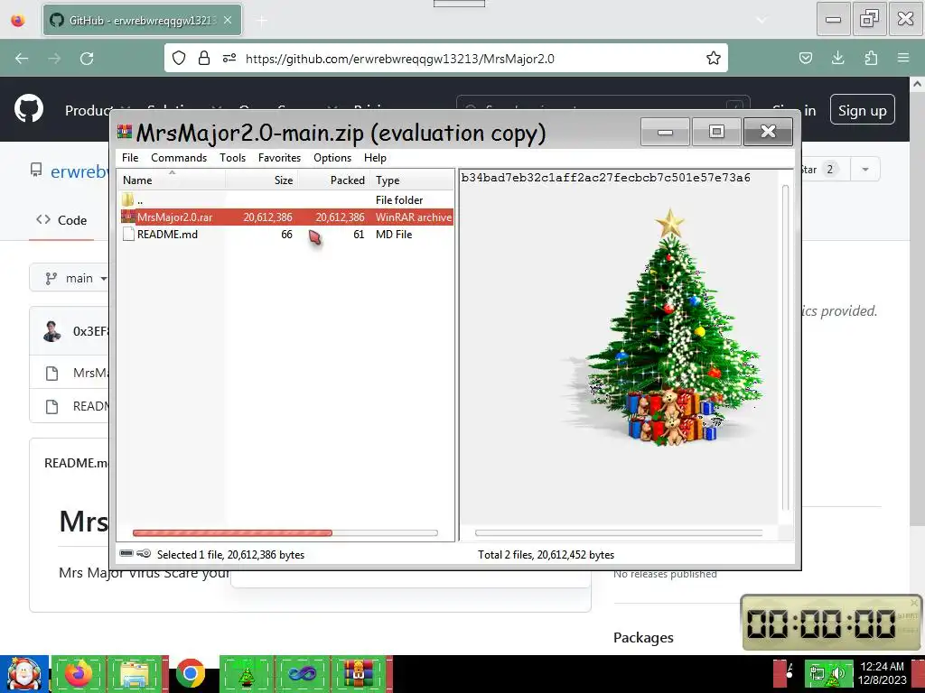Expand the Firefox list all tabs arrow
Screen dimensions: 925x693
pyautogui.click(x=761, y=20)
